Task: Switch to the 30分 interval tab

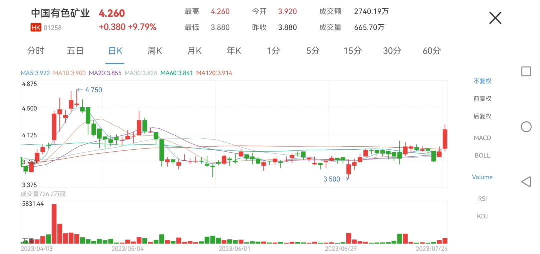Action: click(x=392, y=51)
